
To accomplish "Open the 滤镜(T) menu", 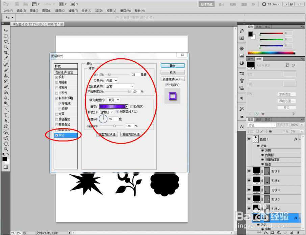I will [73, 11].
